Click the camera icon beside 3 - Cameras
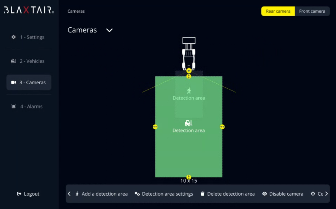336x209 pixels. (x=13, y=82)
